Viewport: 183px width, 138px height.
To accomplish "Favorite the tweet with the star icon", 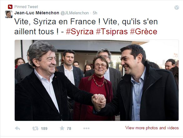I will (x=62, y=128).
